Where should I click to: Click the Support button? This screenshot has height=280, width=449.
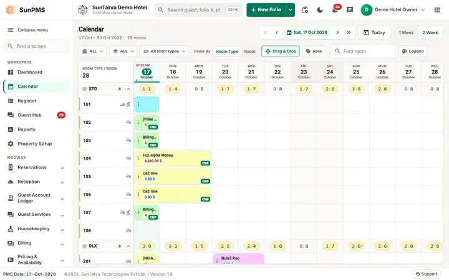pos(427,274)
